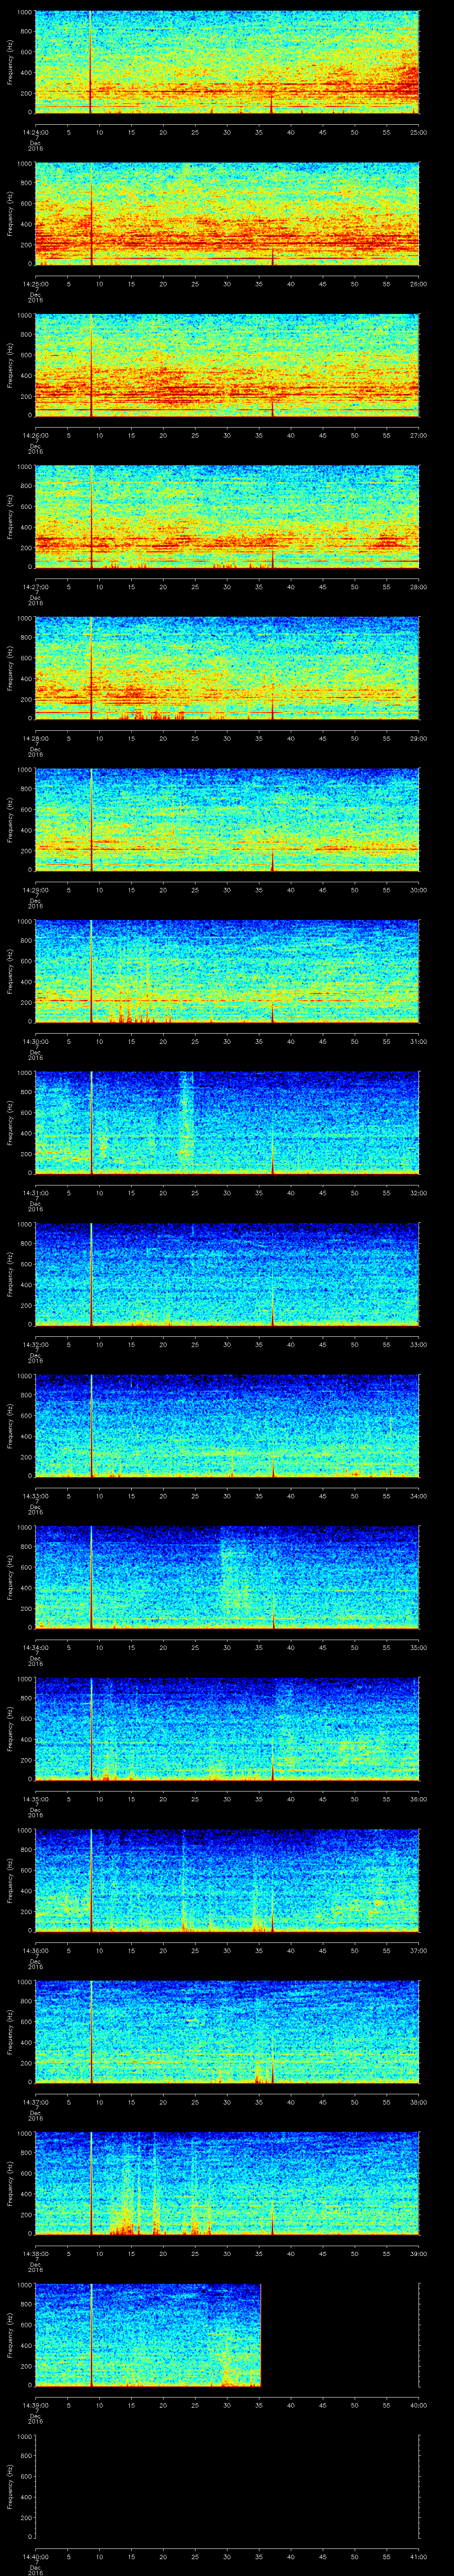Screen dimensions: 454x2576
Task: Click the 14:27:00 time axis label
Action: pos(35,586)
